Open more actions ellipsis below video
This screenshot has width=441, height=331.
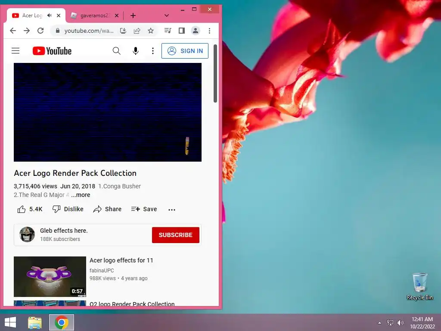click(172, 209)
